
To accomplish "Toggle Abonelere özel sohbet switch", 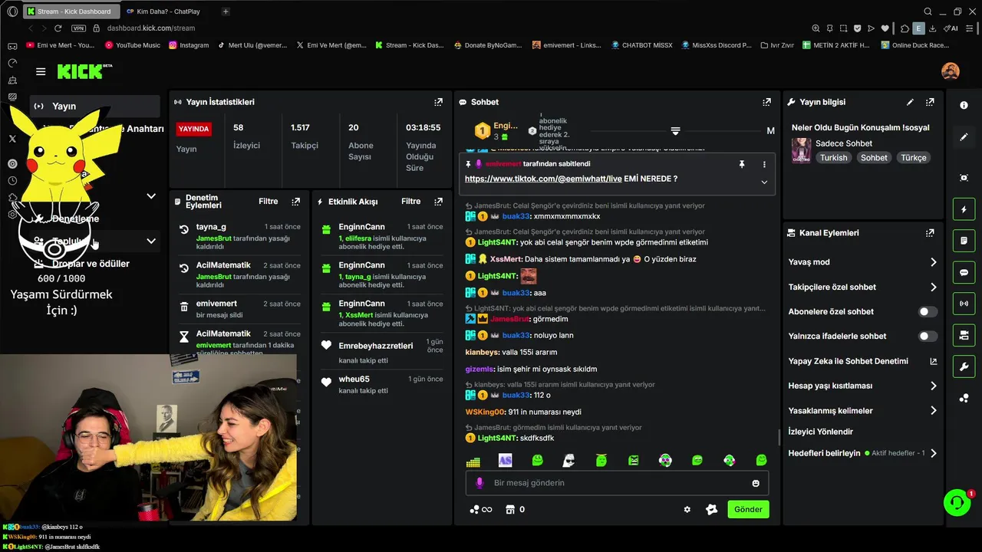I will pos(928,311).
